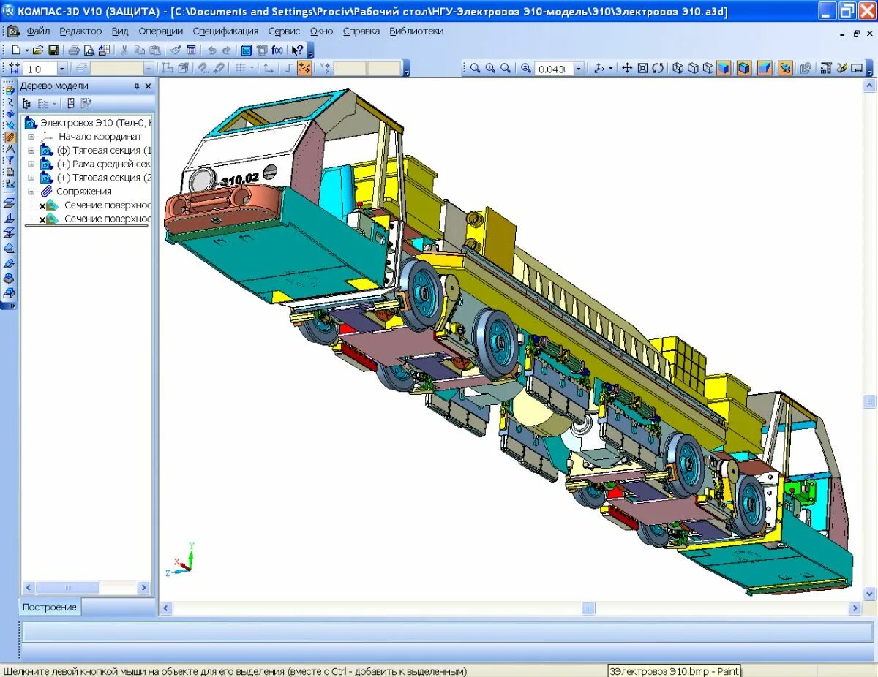Expand the (+) Рама средней секции node
The image size is (878, 677).
31,164
